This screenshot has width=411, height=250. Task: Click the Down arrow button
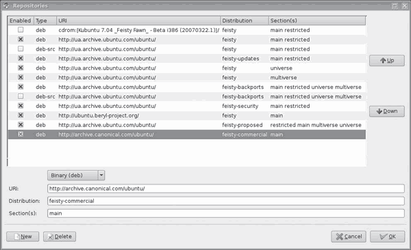coord(386,111)
